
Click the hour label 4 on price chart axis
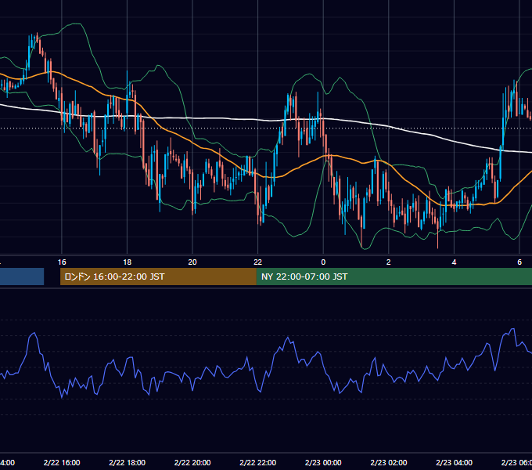[454, 262]
